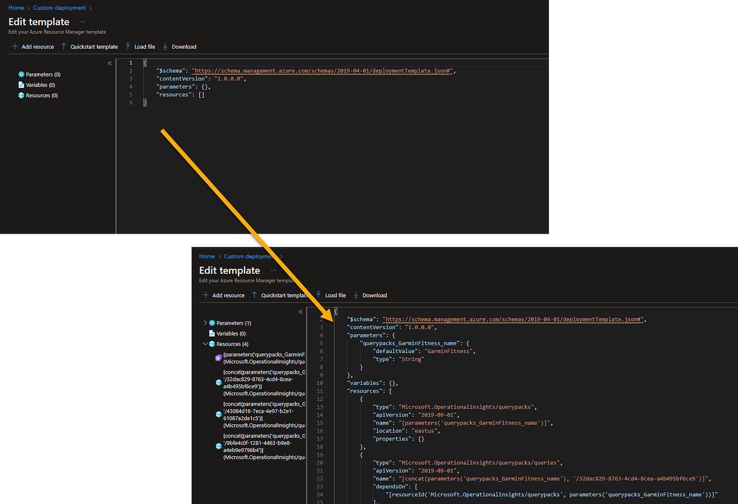The height and width of the screenshot is (504, 738).
Task: Select Resources (4) label in bottom tree
Action: pos(233,344)
